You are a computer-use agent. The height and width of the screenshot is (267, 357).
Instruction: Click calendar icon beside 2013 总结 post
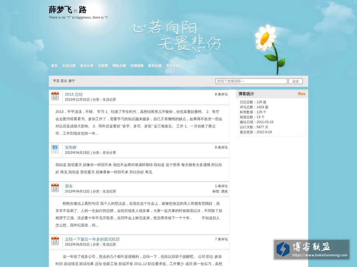pyautogui.click(x=55, y=96)
